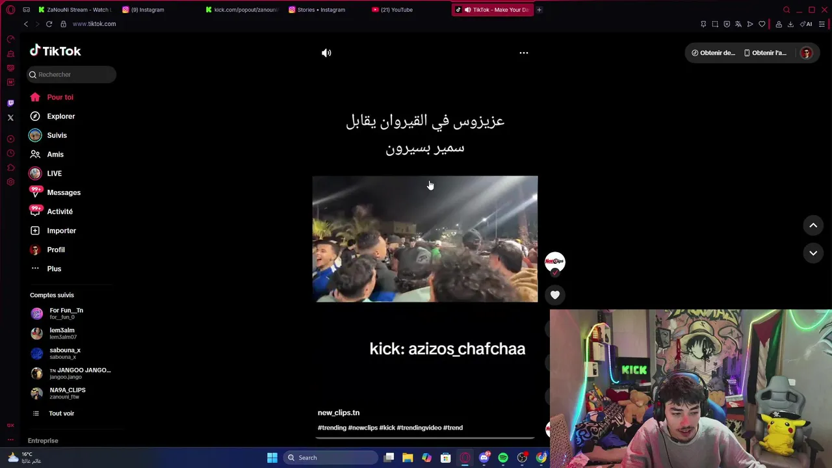Open Opera sidebar settings gear
Image resolution: width=832 pixels, height=468 pixels.
10,182
